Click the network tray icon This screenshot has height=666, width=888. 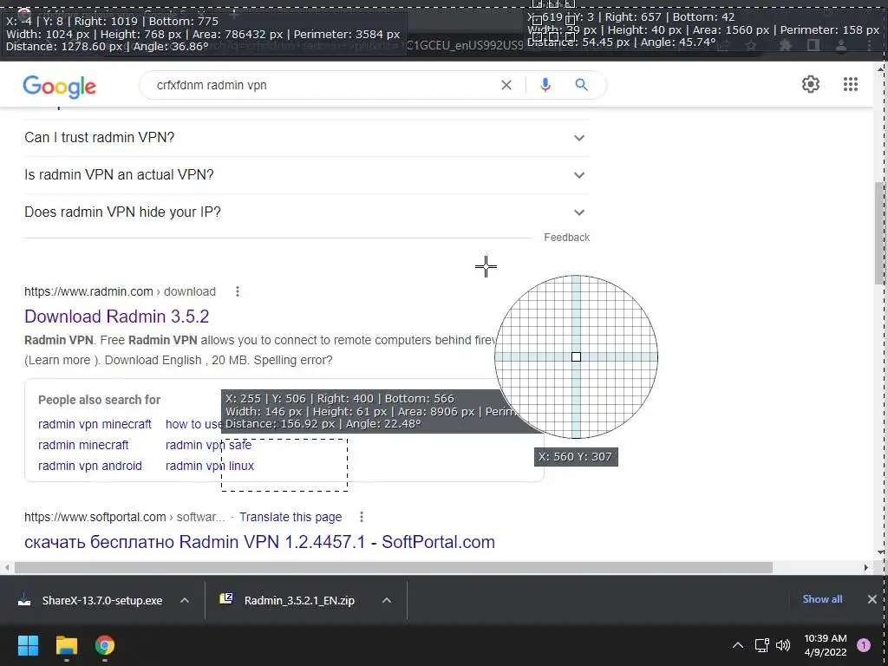tap(761, 645)
